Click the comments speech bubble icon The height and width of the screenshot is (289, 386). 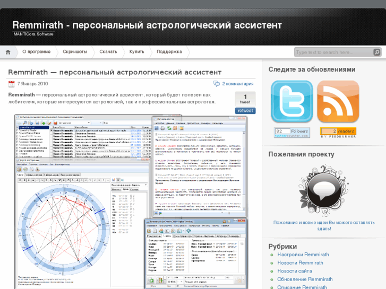coord(217,84)
